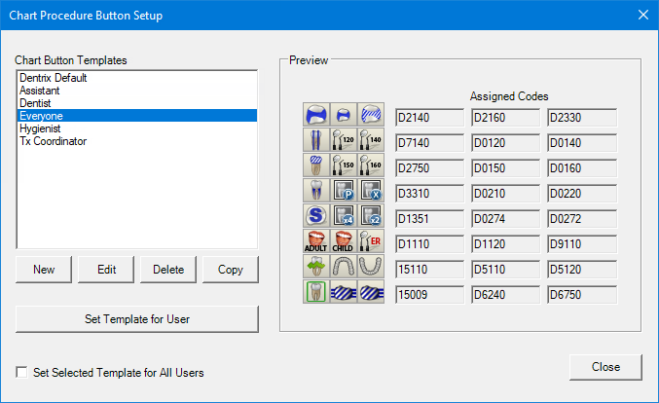The image size is (659, 403).
Task: Click the D1351 assigned code field
Action: pos(429,219)
